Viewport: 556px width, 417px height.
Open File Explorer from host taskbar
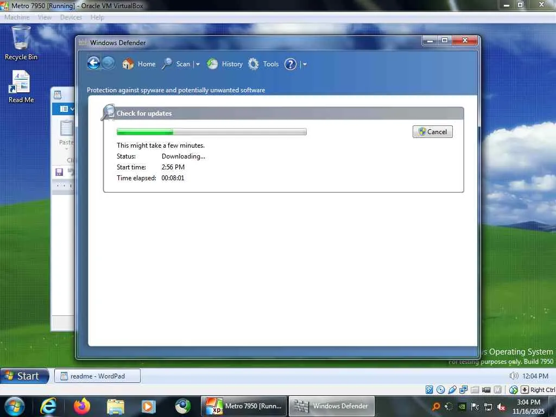(116, 407)
